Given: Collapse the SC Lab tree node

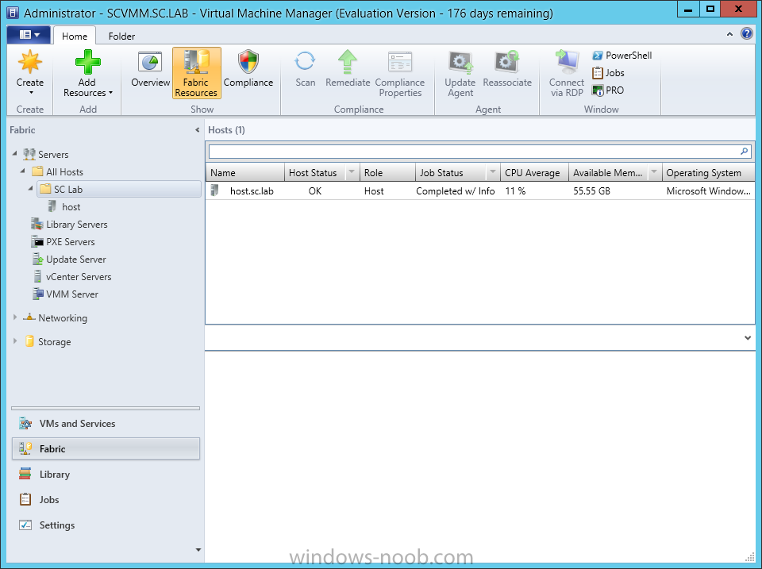Looking at the screenshot, I should tap(31, 189).
